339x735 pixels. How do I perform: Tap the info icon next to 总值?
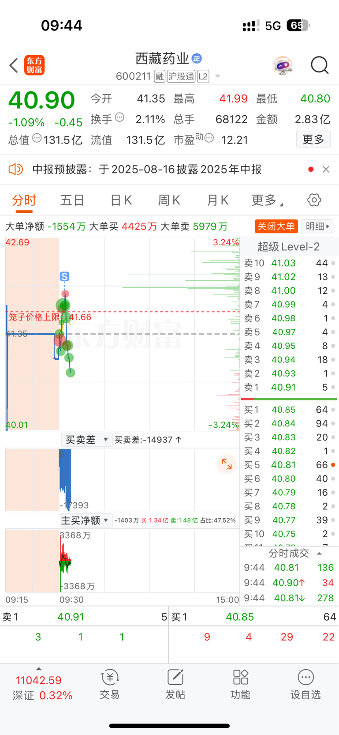[37, 138]
